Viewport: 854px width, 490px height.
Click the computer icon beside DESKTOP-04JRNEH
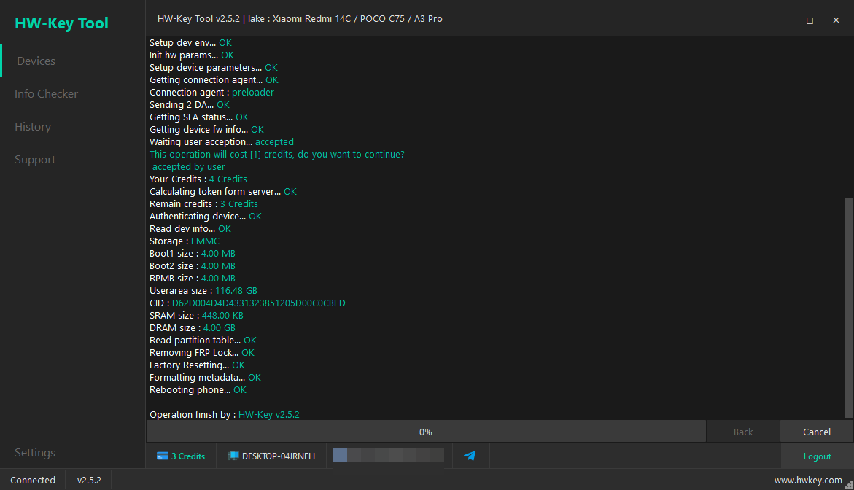click(x=233, y=456)
